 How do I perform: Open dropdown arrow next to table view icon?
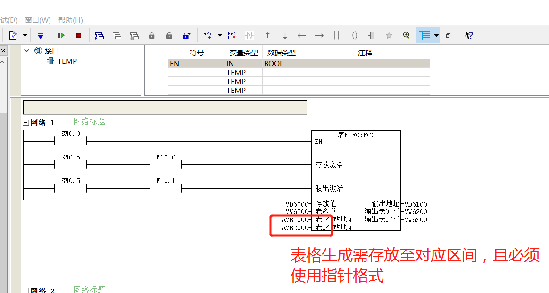(x=436, y=35)
